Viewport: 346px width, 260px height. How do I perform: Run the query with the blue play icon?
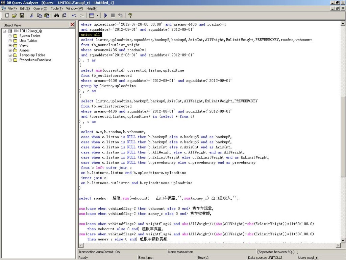(106, 15)
